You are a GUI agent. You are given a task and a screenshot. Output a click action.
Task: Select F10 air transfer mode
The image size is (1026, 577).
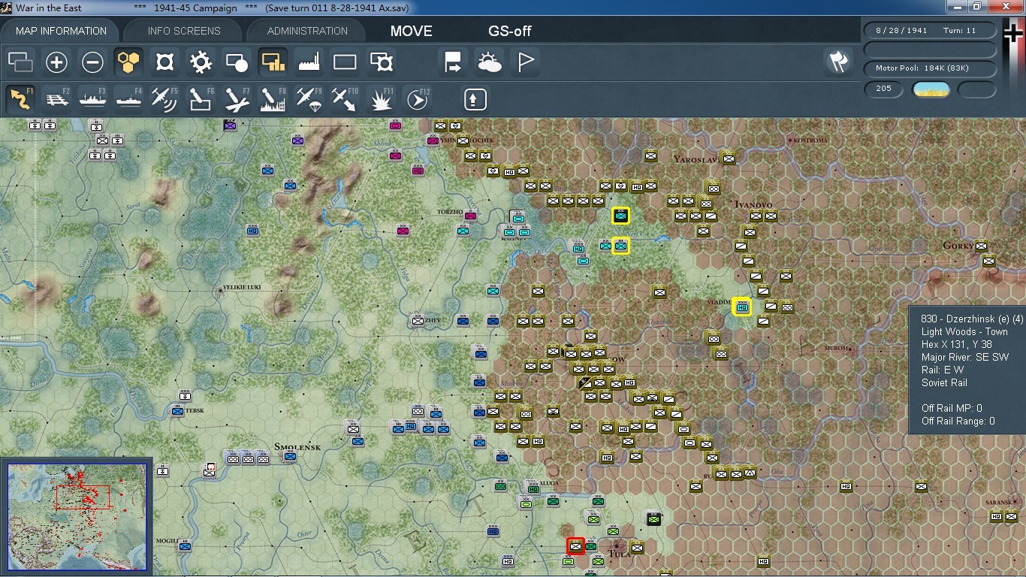[x=346, y=99]
